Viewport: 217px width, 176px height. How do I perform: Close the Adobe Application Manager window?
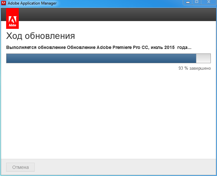pos(209,2)
